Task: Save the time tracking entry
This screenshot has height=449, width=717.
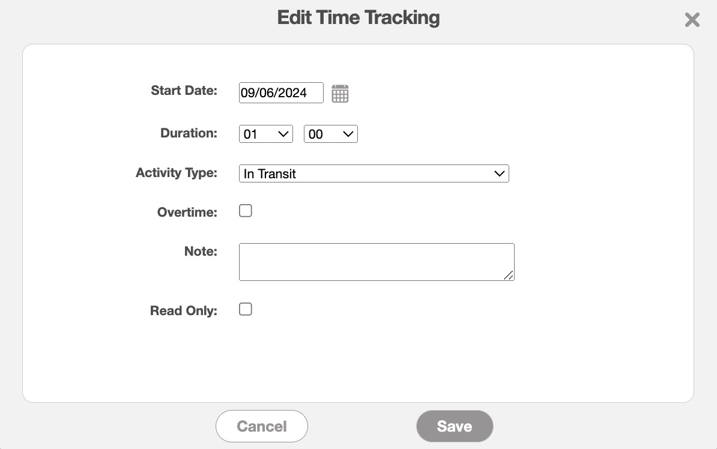Action: pos(455,426)
